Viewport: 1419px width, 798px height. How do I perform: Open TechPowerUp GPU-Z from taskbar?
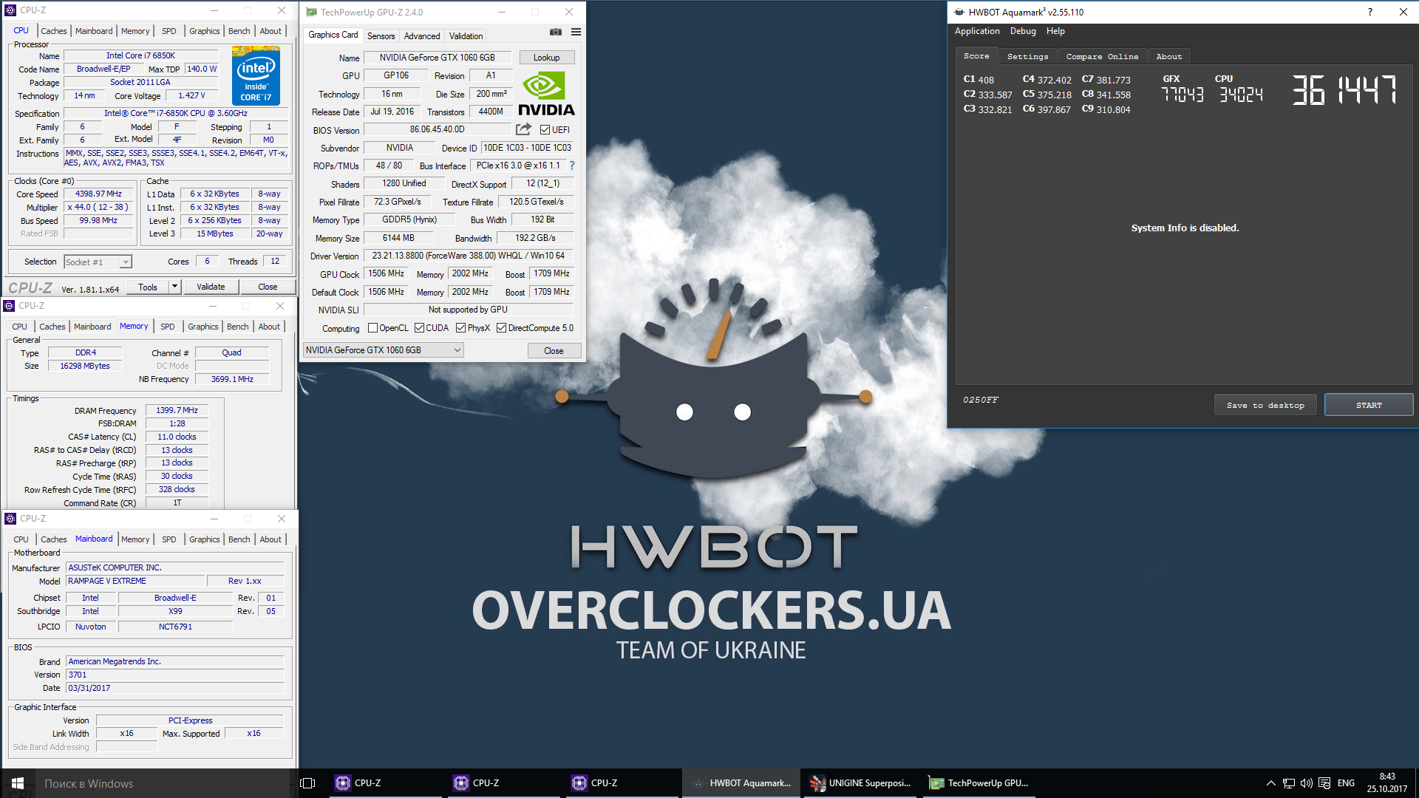(x=979, y=783)
